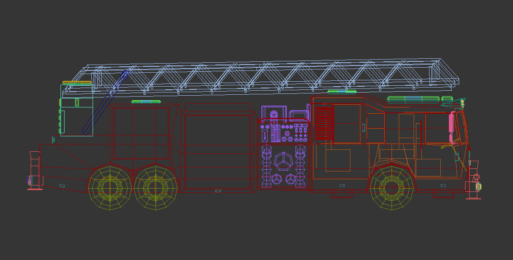Select the front wheel beneath the cab
513x260 pixels.
(x=392, y=188)
